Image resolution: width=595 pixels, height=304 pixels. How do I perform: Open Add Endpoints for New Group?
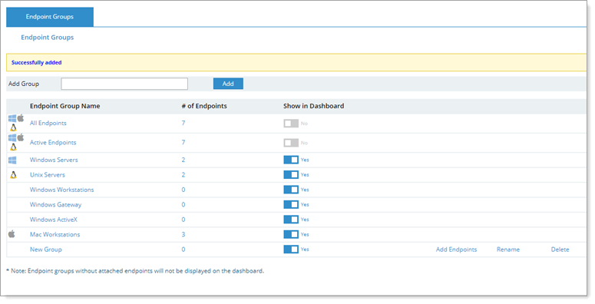pyautogui.click(x=457, y=249)
